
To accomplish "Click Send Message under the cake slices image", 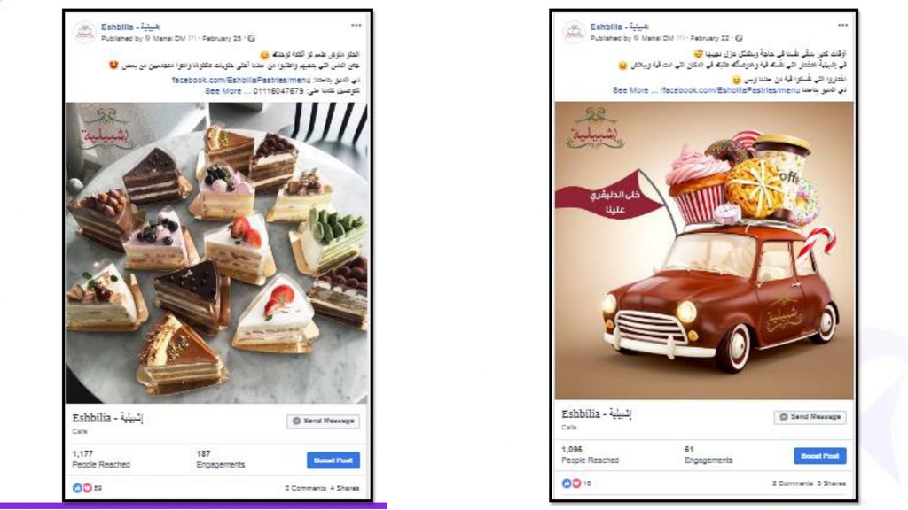I will [x=323, y=421].
